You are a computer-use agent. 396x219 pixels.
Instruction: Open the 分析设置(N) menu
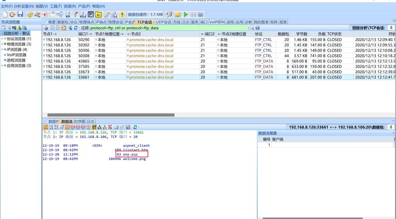[x=24, y=6]
